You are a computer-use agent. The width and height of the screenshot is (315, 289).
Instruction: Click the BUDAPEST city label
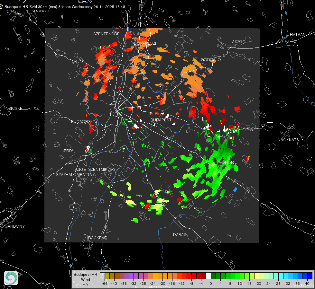pyautogui.click(x=161, y=120)
